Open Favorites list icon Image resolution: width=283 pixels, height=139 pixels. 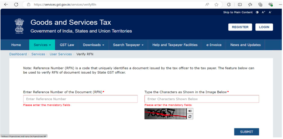[x=250, y=4]
